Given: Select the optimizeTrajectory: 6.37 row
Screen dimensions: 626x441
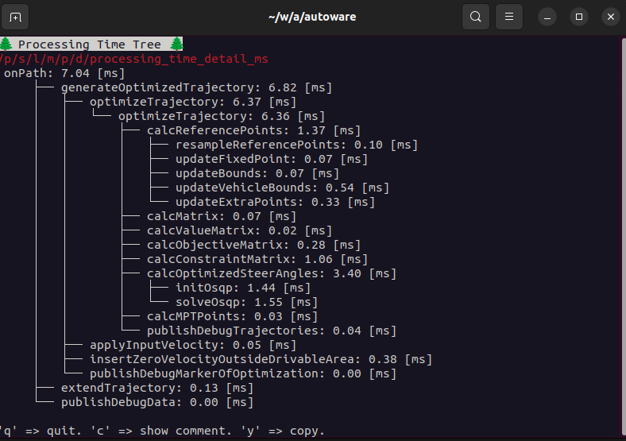Looking at the screenshot, I should (x=193, y=102).
